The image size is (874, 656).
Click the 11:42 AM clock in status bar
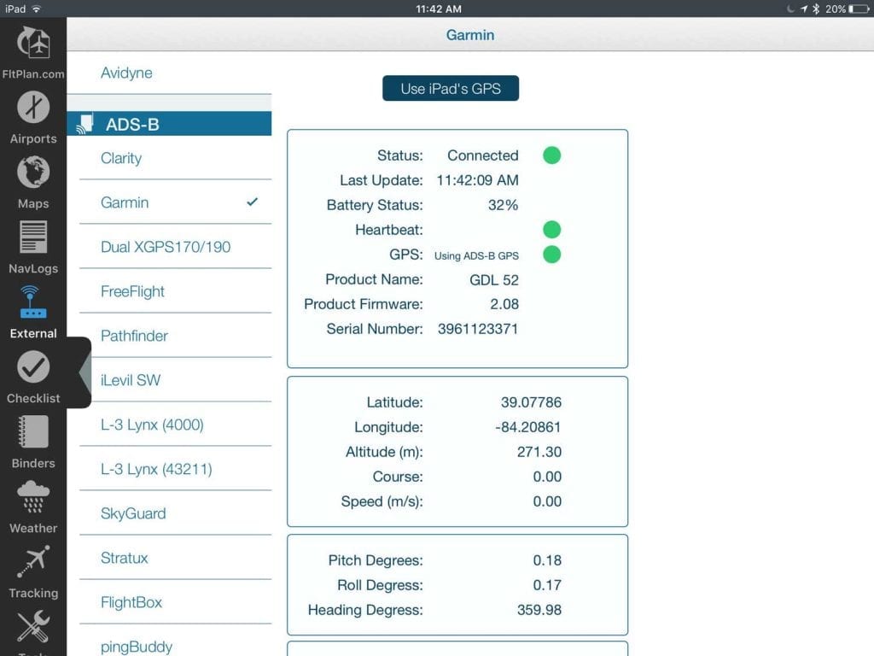coord(439,9)
